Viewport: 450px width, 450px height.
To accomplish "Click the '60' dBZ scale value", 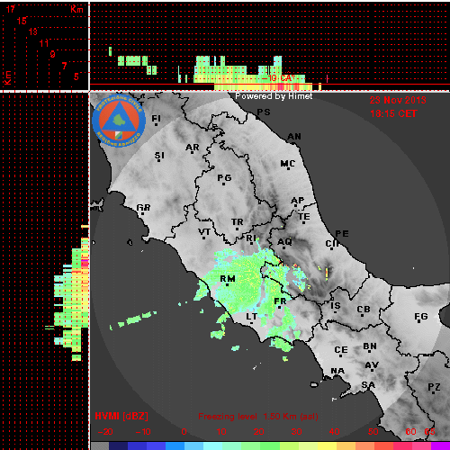I will tap(410, 432).
